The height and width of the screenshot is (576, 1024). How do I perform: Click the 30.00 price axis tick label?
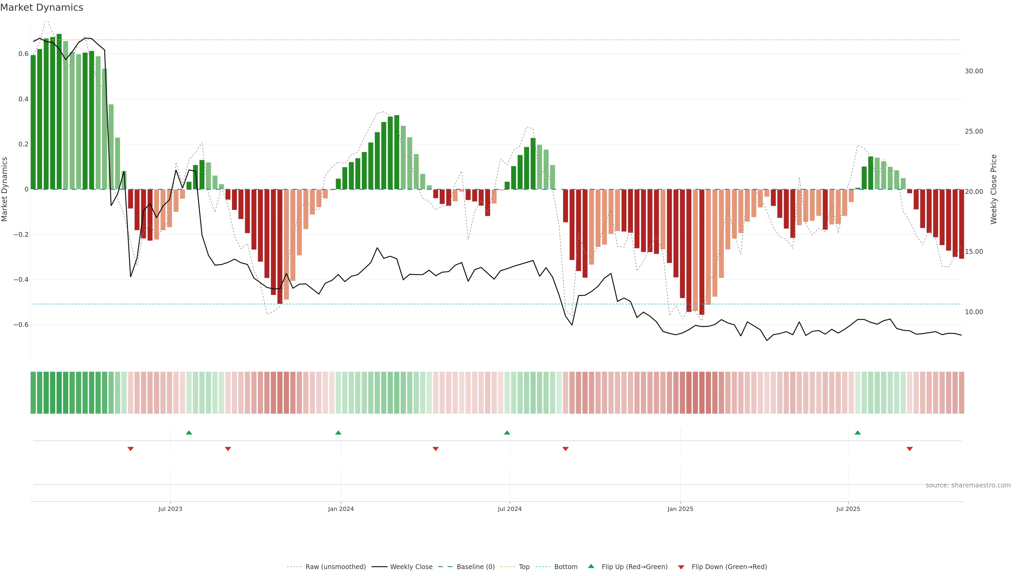pyautogui.click(x=974, y=71)
